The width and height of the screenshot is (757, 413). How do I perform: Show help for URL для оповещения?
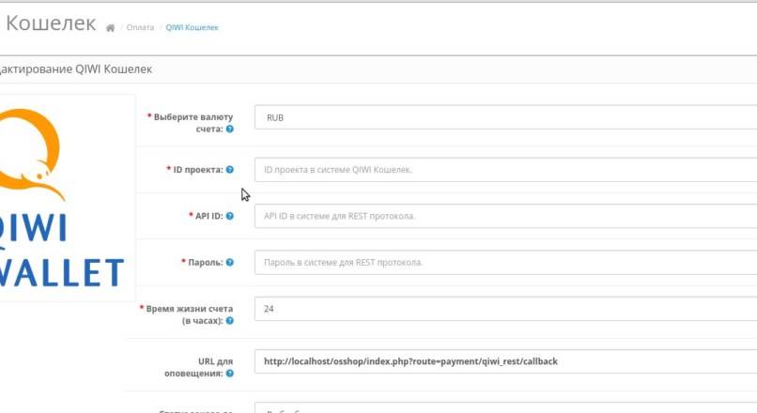pyautogui.click(x=230, y=373)
